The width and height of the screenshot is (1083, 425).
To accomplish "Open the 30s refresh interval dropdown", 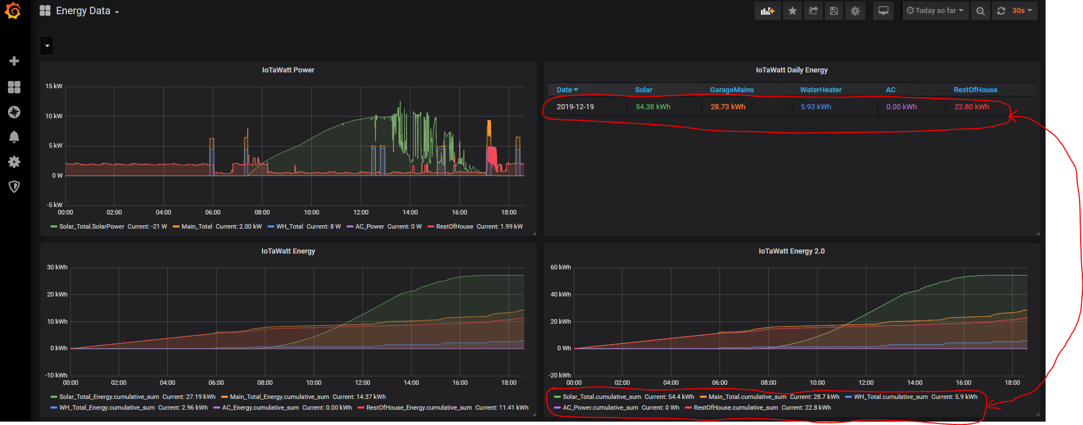I will [x=1022, y=11].
